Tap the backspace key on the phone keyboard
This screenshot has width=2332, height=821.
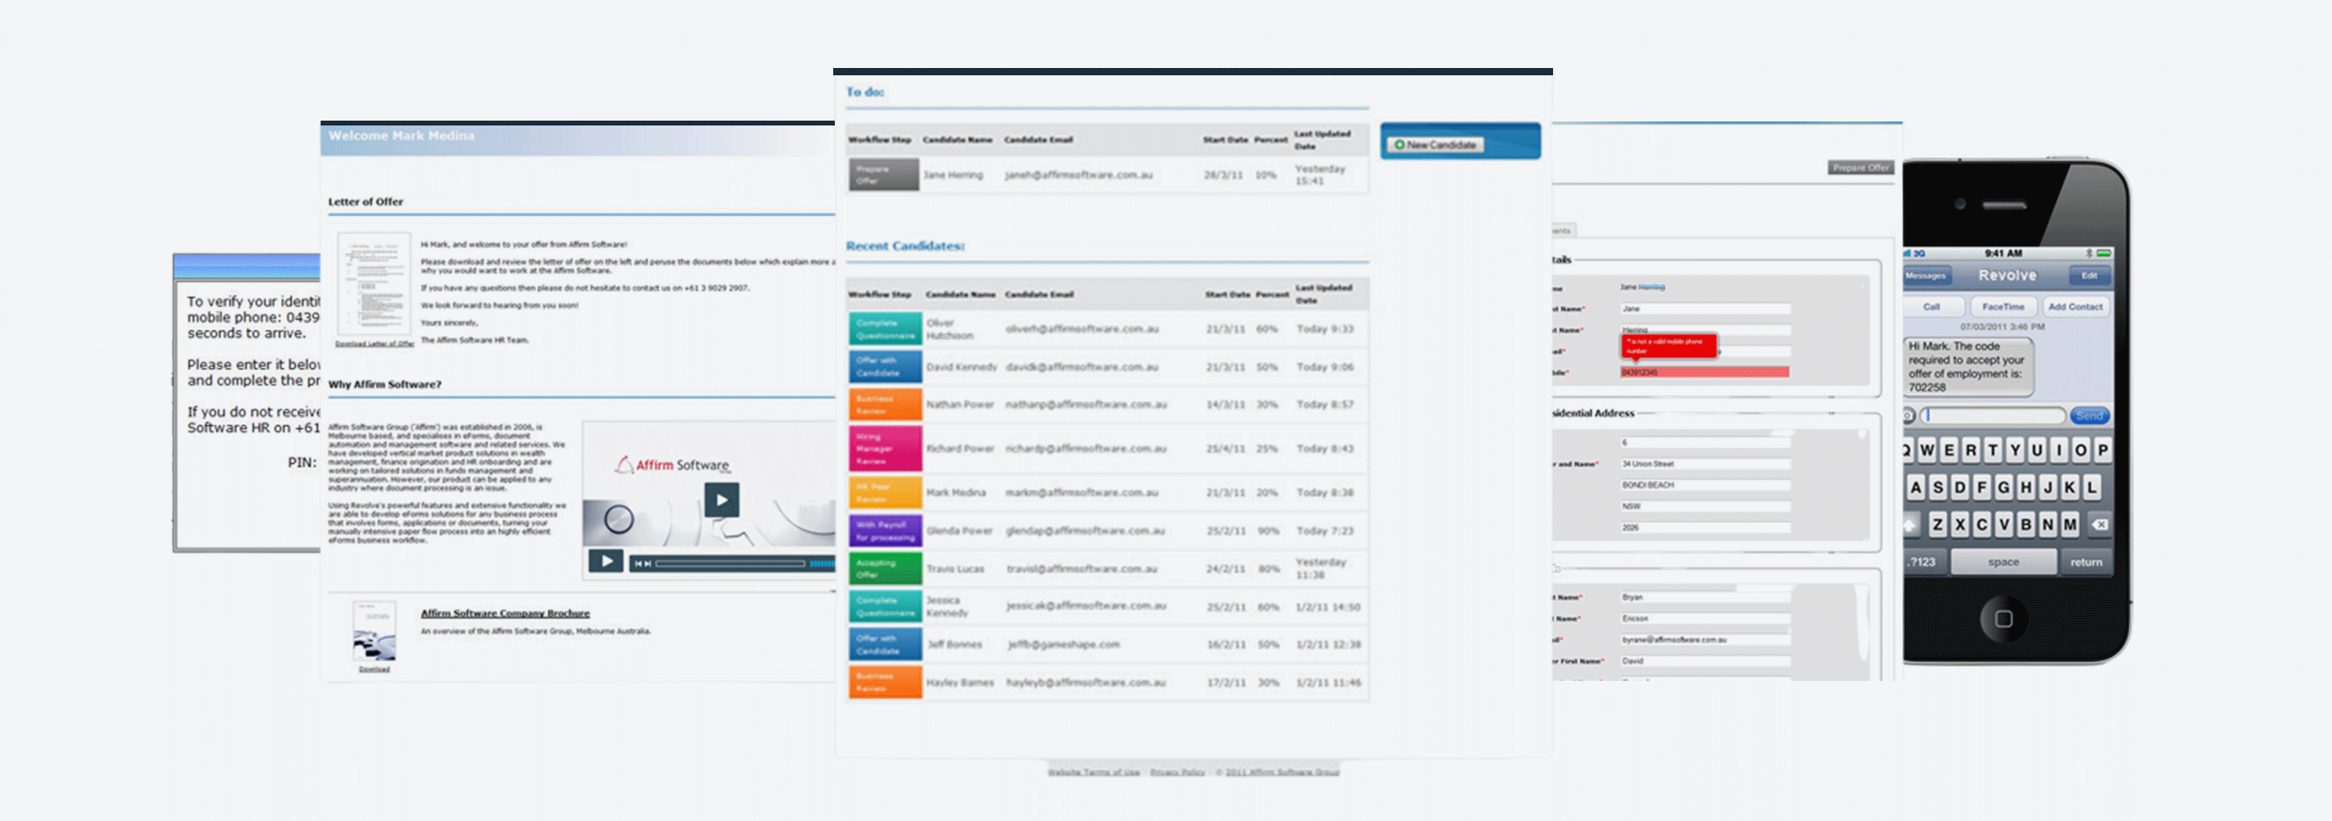[x=2100, y=524]
